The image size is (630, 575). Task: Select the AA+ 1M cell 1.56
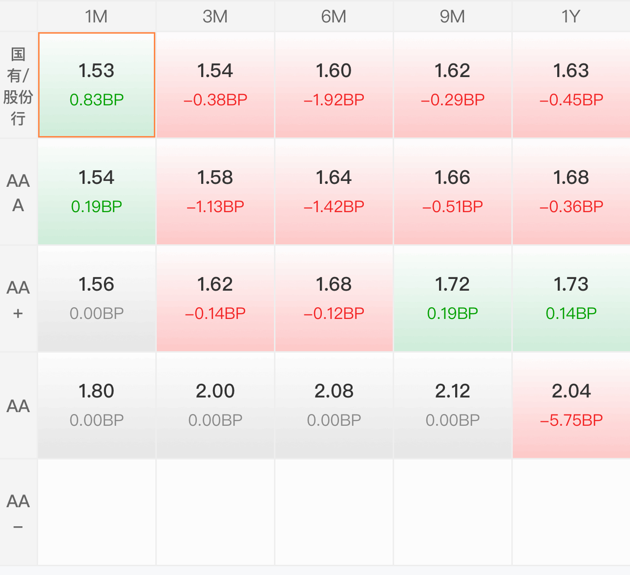point(97,298)
